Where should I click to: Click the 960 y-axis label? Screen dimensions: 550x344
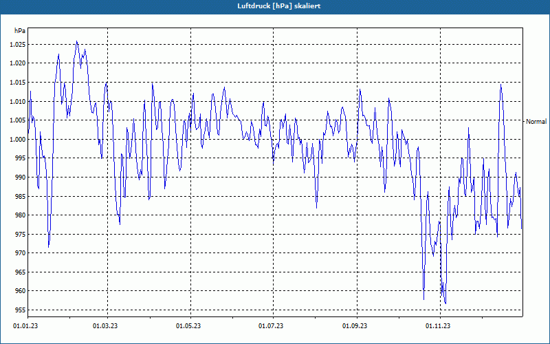point(21,291)
